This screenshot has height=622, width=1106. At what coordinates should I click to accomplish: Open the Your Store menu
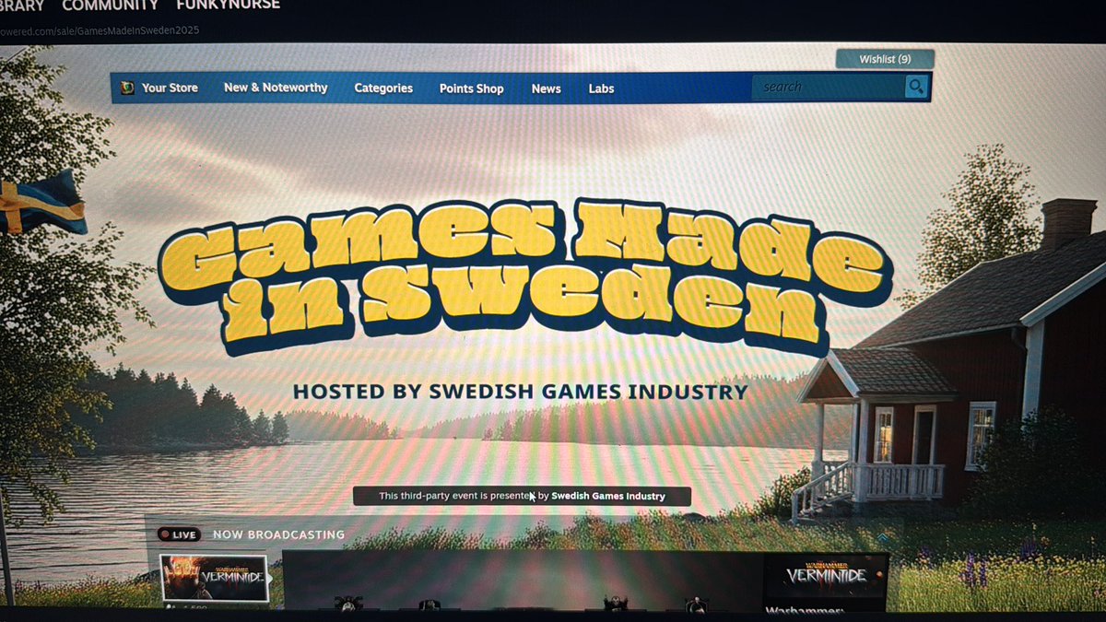[x=170, y=88]
